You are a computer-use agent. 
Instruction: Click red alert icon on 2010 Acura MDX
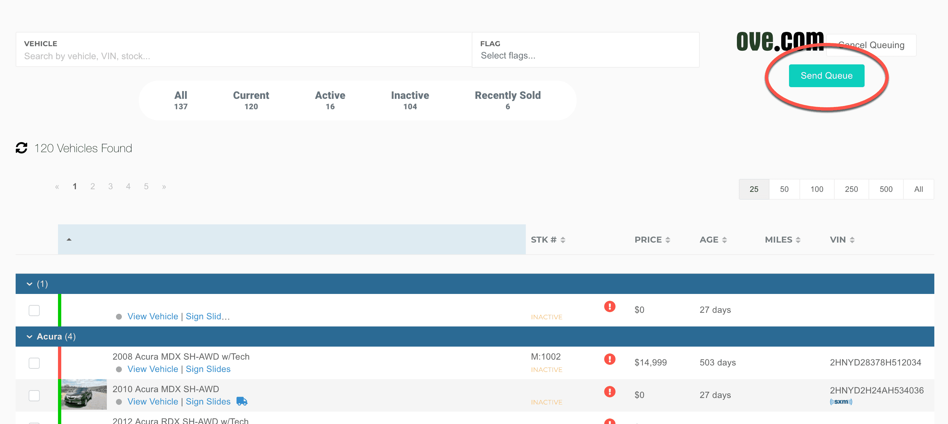tap(610, 391)
